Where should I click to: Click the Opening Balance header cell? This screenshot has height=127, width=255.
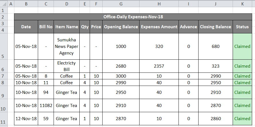pyautogui.click(x=121, y=27)
